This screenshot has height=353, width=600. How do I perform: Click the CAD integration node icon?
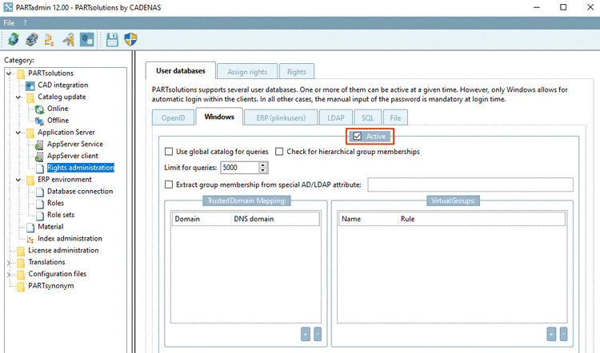30,85
